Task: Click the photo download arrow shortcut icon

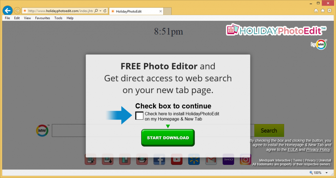Action: pyautogui.click(x=108, y=160)
